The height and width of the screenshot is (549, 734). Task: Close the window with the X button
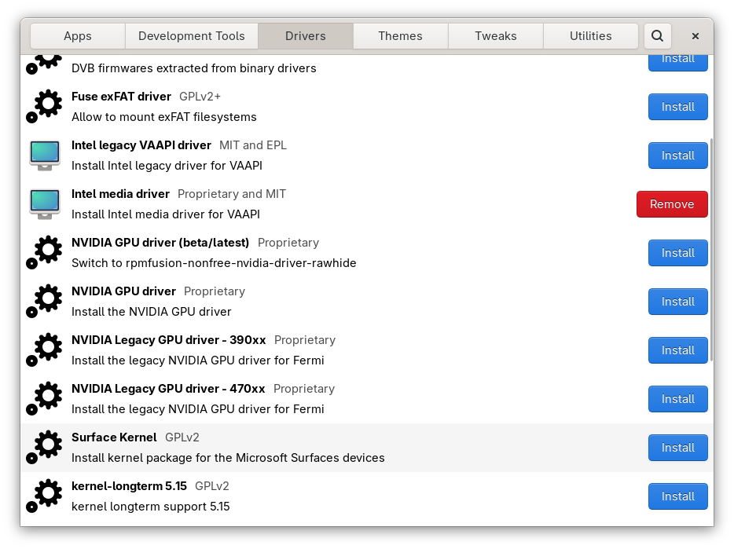(695, 36)
